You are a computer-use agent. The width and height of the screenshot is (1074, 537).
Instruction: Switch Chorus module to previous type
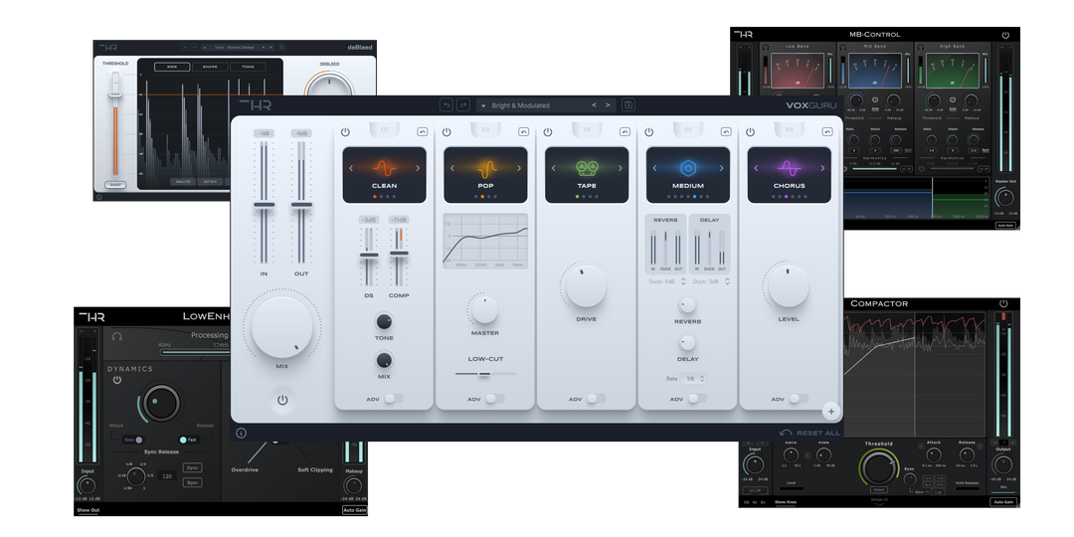[x=756, y=168]
